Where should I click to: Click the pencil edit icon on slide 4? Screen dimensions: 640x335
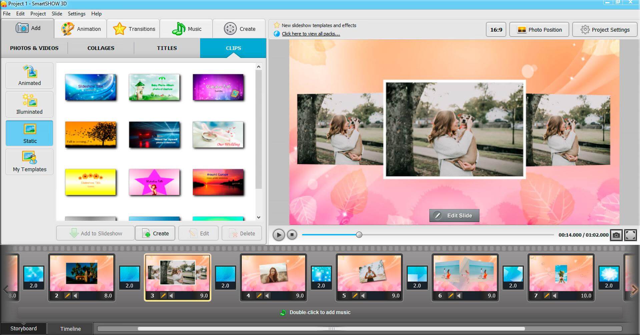click(259, 295)
